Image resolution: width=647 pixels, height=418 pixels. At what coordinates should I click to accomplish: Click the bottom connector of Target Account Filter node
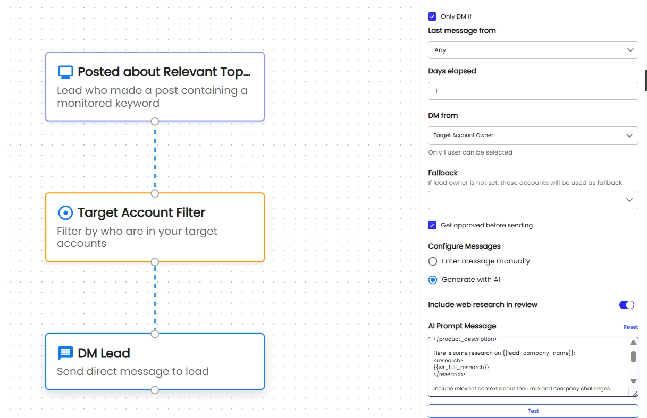click(x=155, y=262)
